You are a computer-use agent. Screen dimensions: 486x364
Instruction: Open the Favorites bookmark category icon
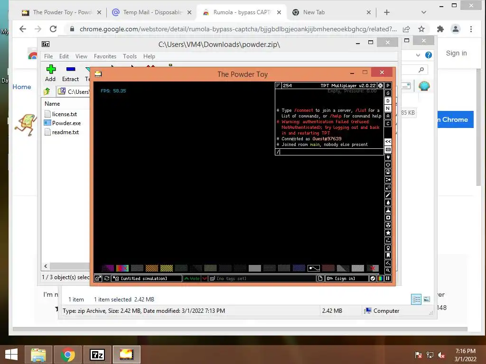click(388, 255)
